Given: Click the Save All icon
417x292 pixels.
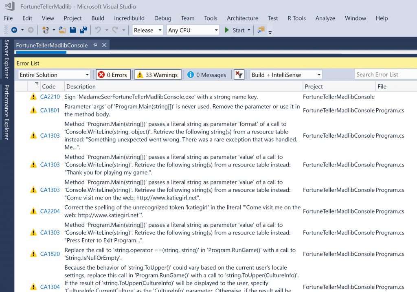Looking at the screenshot, I should tap(83, 30).
